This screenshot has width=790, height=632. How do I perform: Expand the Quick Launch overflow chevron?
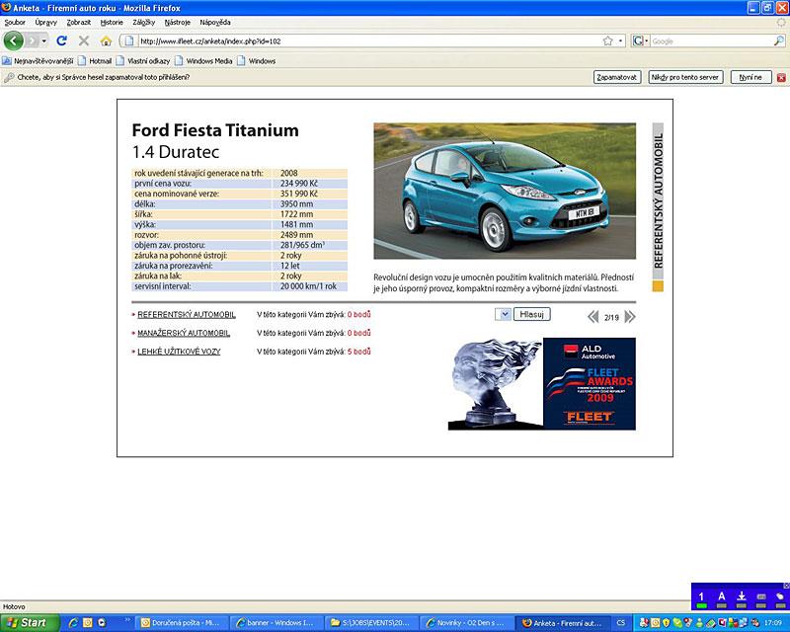coord(127,620)
